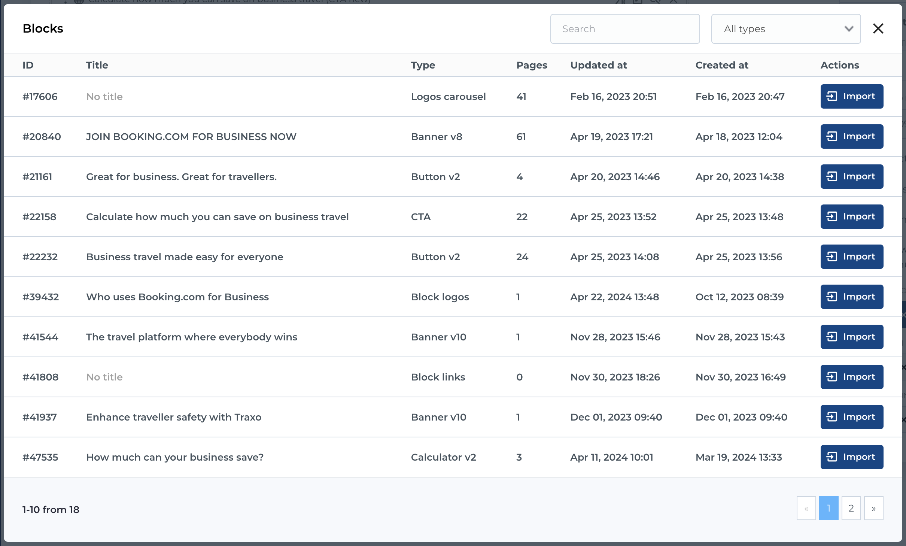Select row #22158 'Calculate how much you can save'
The image size is (906, 546).
[x=217, y=216]
